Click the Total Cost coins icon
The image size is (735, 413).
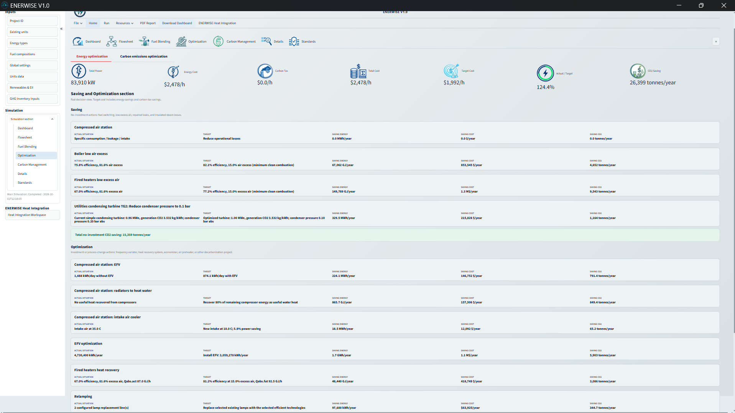click(358, 71)
